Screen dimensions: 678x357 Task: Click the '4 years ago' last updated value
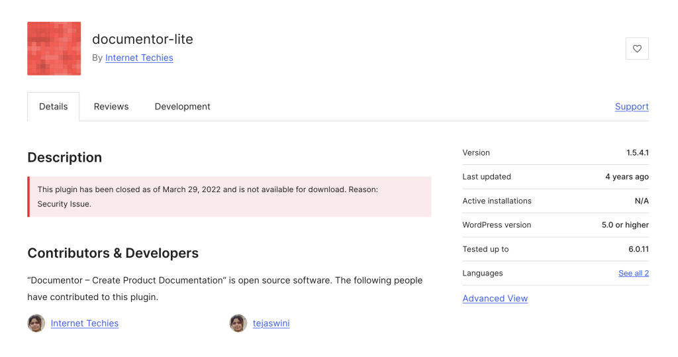(626, 177)
